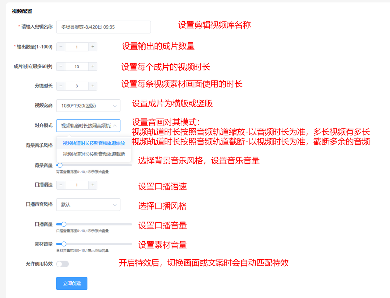390x298 pixels.
Task: Click the 口播音量 slider handle
Action: click(64, 224)
